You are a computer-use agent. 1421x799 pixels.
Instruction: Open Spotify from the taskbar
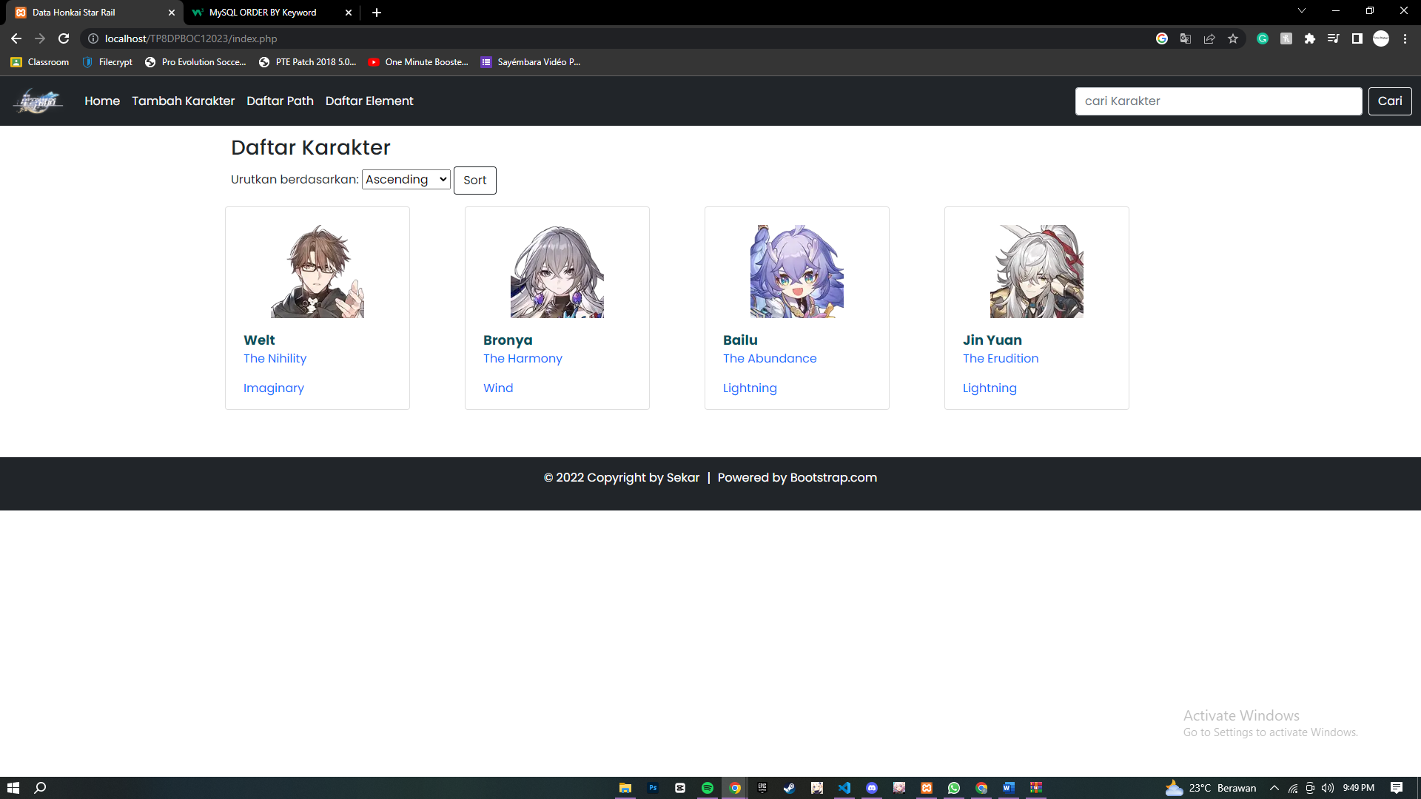(708, 788)
